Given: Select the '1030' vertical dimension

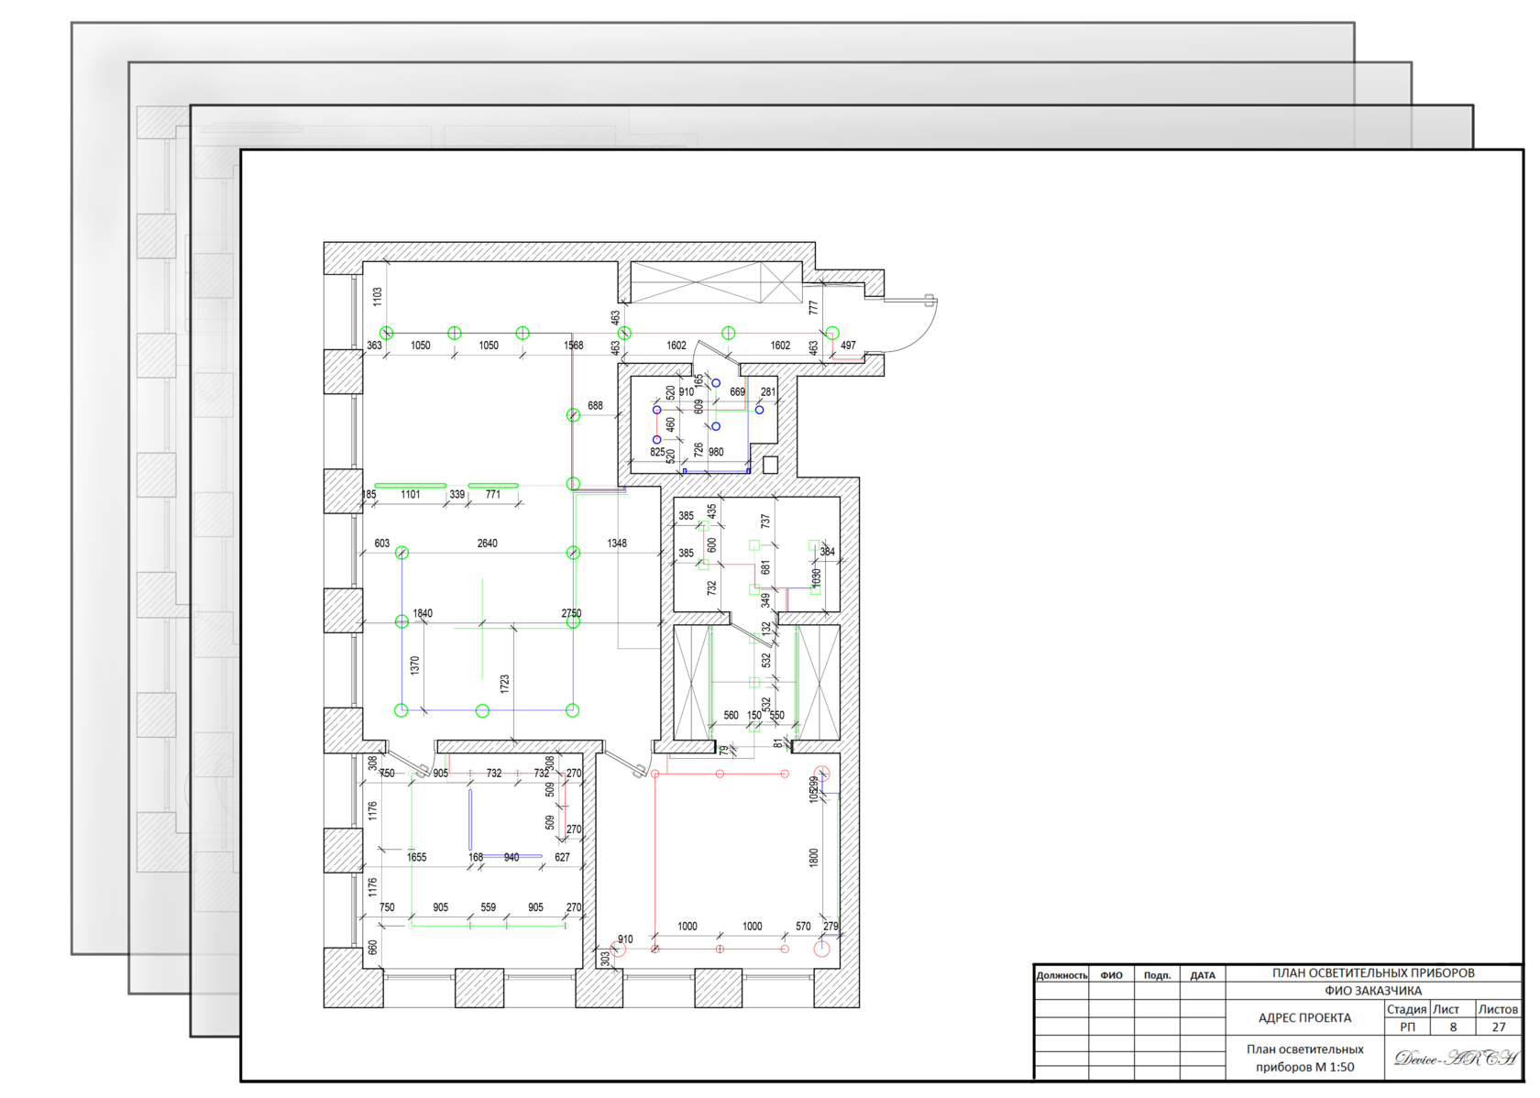Looking at the screenshot, I should tap(817, 578).
